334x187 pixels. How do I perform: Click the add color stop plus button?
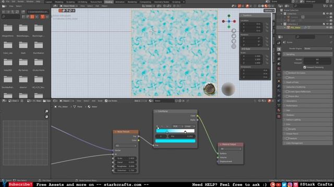point(157,126)
